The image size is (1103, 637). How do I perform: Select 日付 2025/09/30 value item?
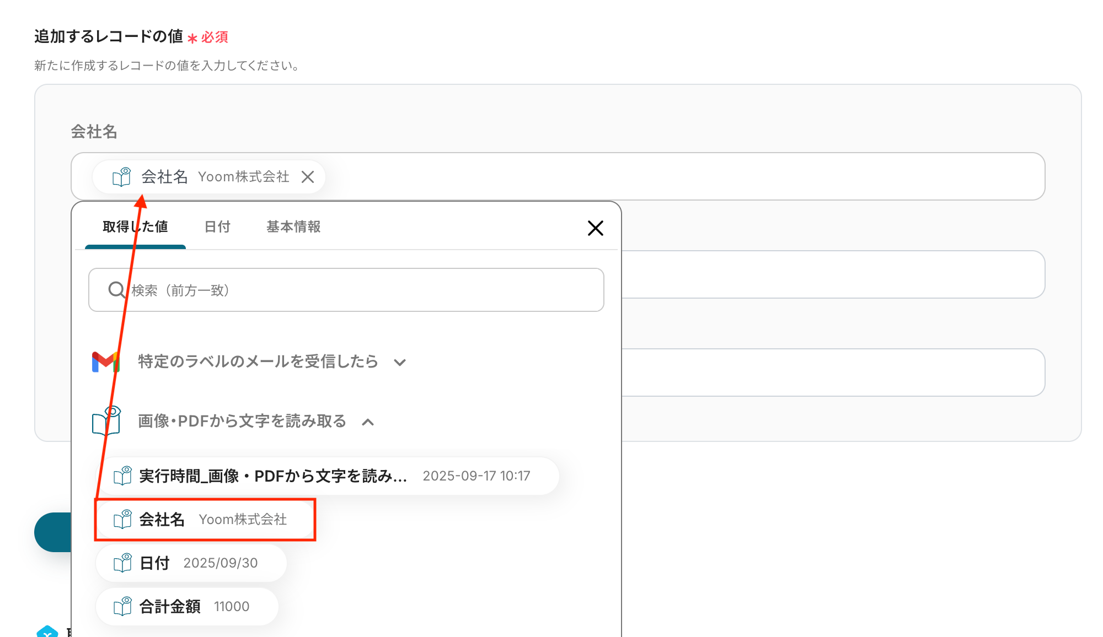tap(191, 563)
